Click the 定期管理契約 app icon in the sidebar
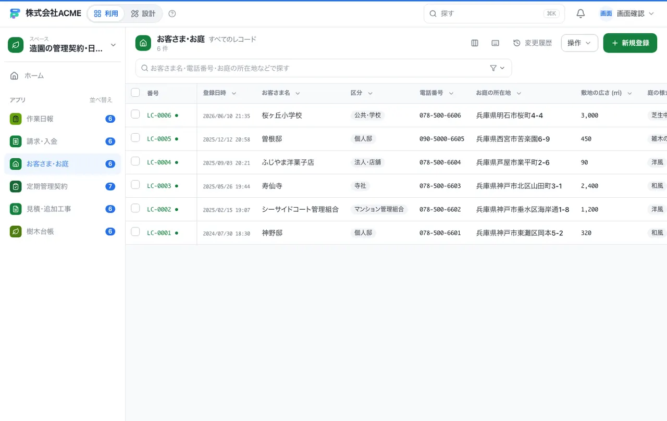The image size is (667, 421). 16,186
